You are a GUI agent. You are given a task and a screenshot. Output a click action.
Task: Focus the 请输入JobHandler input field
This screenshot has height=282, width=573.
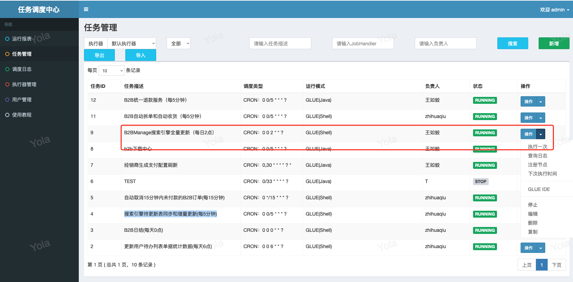pos(363,44)
